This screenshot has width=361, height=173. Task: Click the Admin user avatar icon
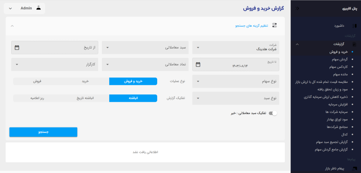click(x=39, y=8)
